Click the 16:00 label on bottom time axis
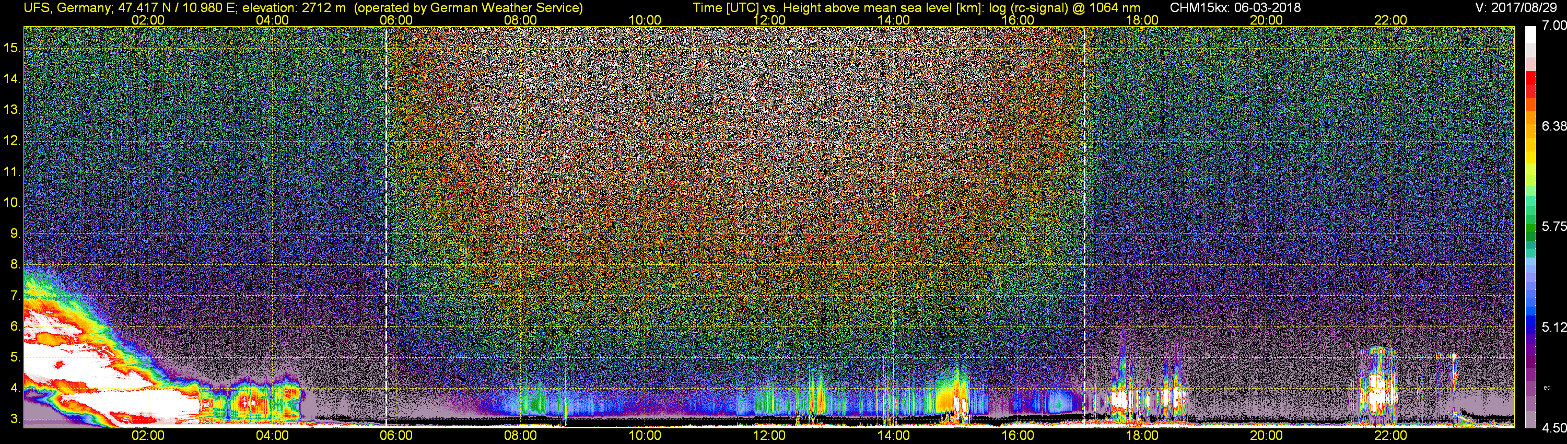Viewport: 1567px width, 444px height. pos(1018,436)
